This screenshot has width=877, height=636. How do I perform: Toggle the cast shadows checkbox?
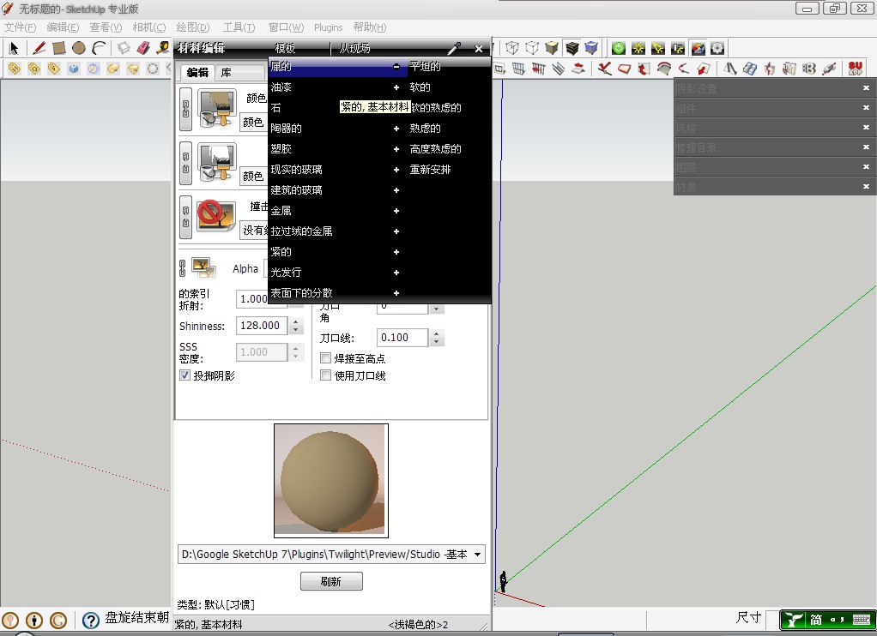click(185, 375)
